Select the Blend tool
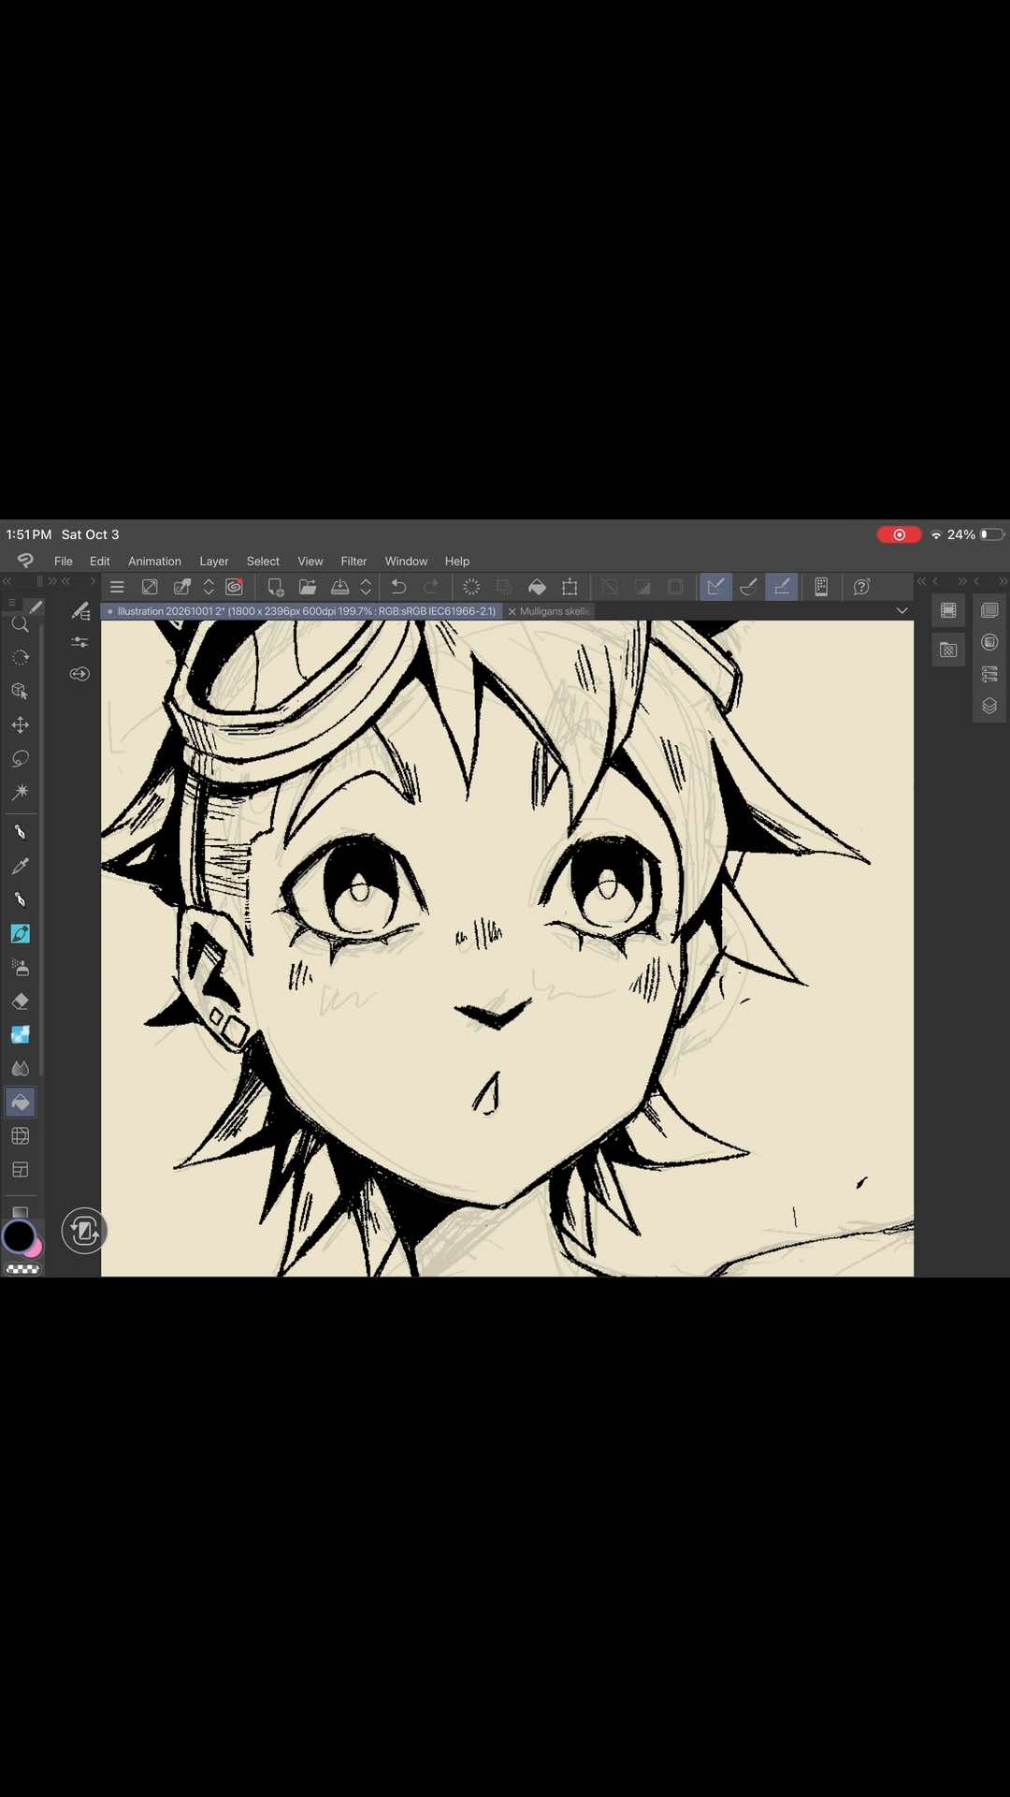1010x1797 pixels. 20,1069
